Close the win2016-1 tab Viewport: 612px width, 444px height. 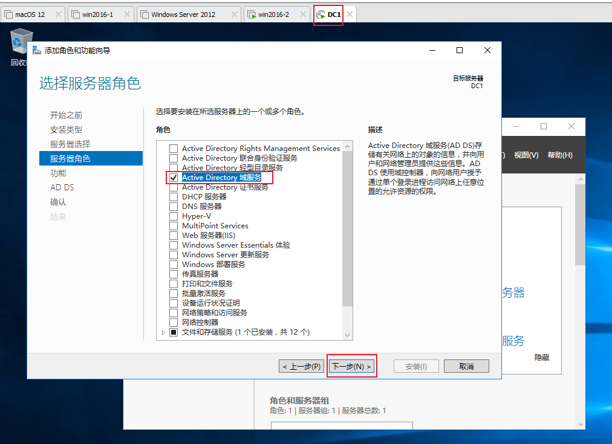click(x=127, y=14)
